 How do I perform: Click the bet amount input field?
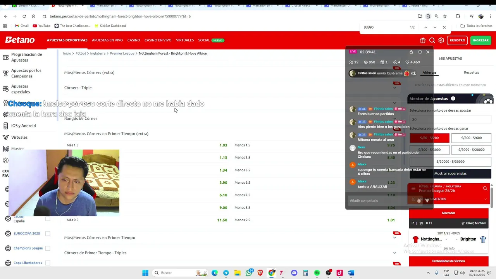[x=450, y=119]
